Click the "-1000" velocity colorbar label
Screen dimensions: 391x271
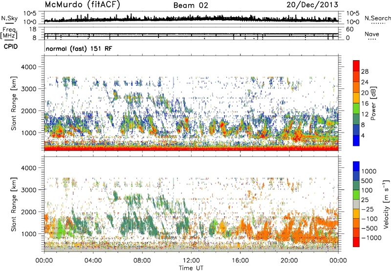(x=371, y=238)
